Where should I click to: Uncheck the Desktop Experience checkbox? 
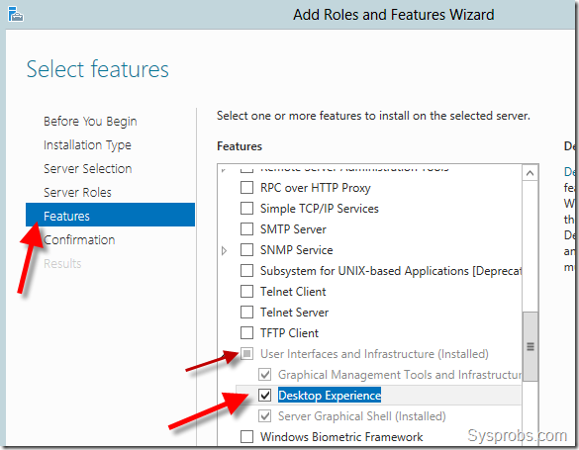point(265,395)
